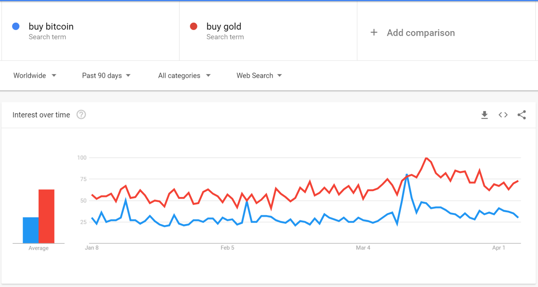Click the embed code icon
Viewport: 538px width, 287px height.
[x=503, y=115]
